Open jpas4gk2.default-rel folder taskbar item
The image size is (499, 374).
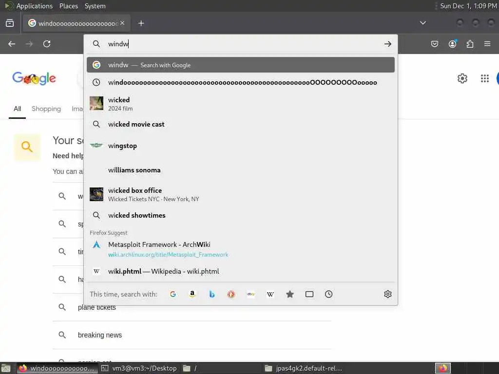(304, 368)
